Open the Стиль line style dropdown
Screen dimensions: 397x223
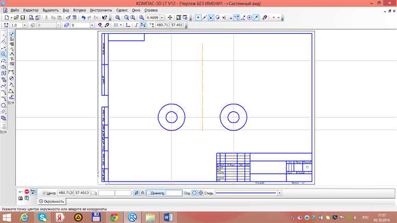click(279, 193)
